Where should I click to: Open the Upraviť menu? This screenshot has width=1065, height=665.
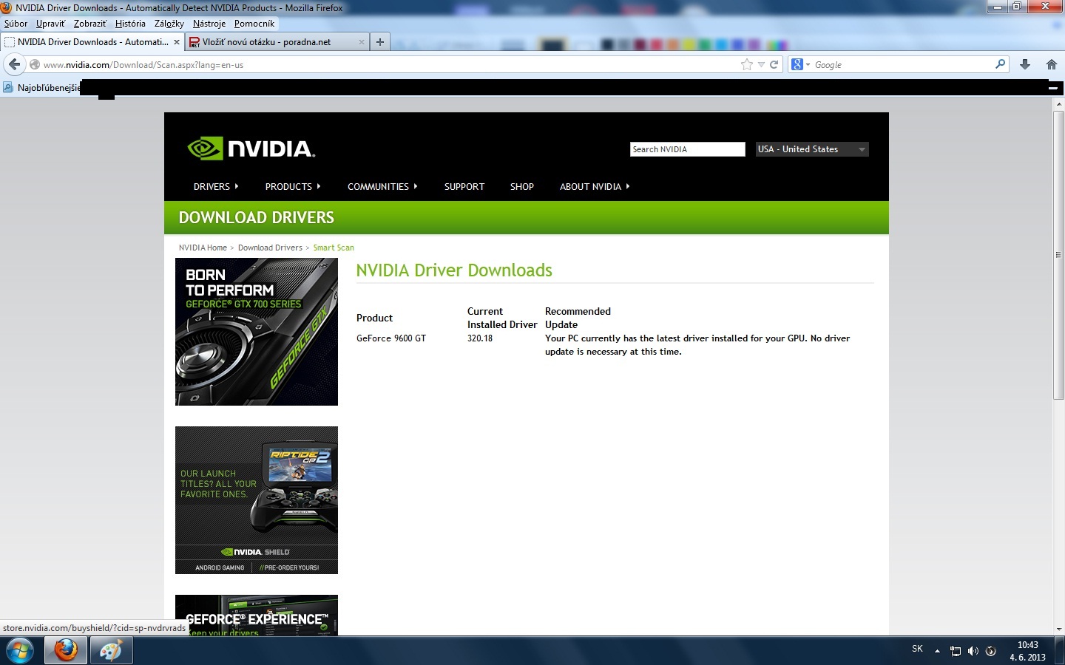point(50,24)
